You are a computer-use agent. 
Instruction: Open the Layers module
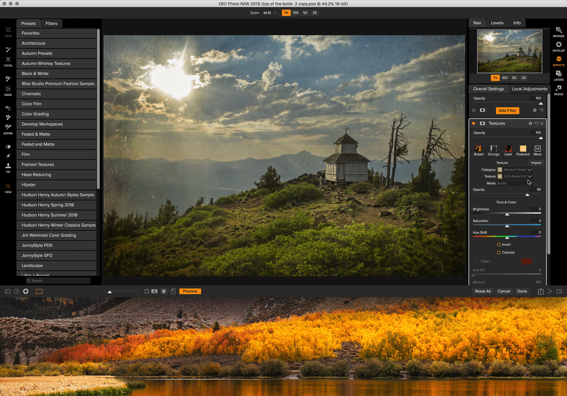coord(558,75)
